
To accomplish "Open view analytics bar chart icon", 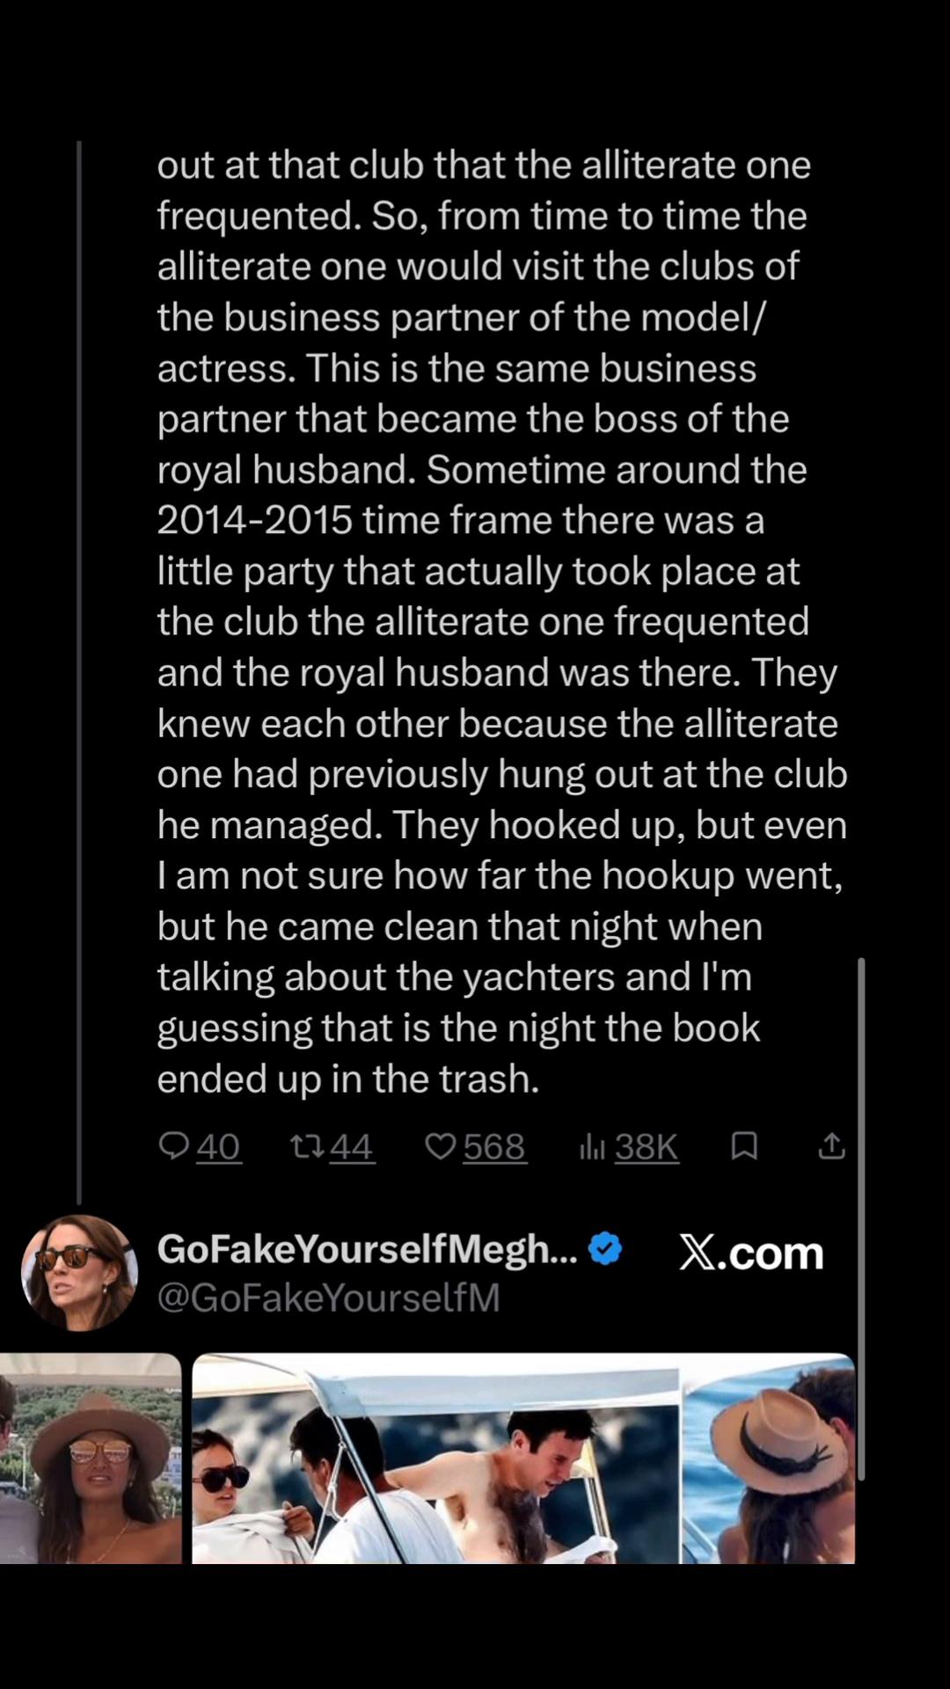I will click(x=592, y=1145).
